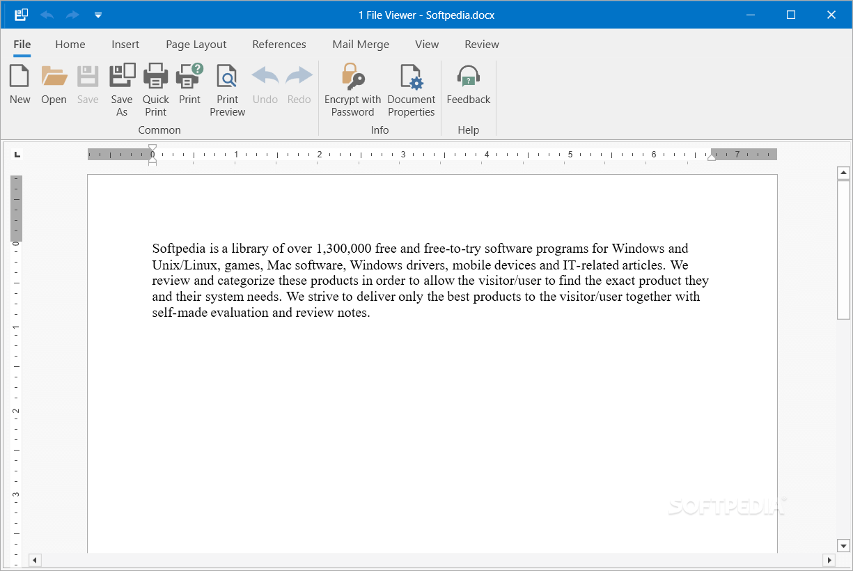Viewport: 853px width, 571px height.
Task: Click the tab stop type selector
Action: pos(17,154)
